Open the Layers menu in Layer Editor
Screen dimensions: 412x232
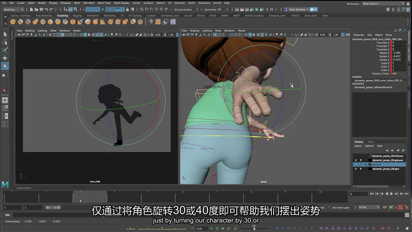(x=357, y=146)
